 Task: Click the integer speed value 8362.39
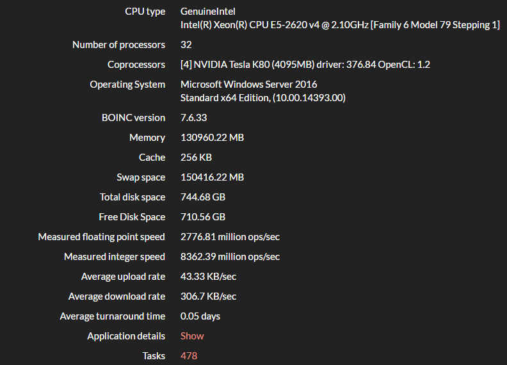tap(230, 257)
